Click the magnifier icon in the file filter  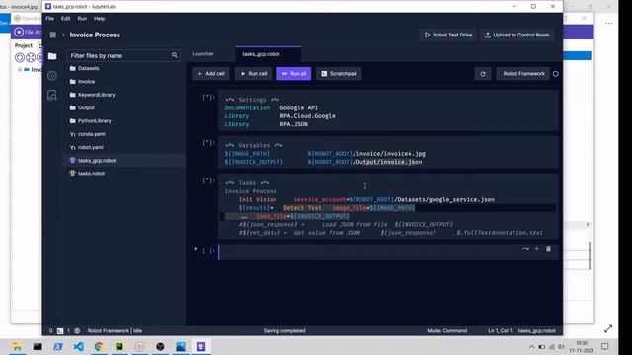pyautogui.click(x=175, y=55)
